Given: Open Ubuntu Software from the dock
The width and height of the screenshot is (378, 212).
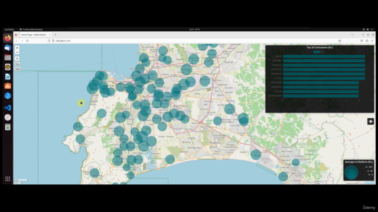Looking at the screenshot, I should tap(8, 86).
